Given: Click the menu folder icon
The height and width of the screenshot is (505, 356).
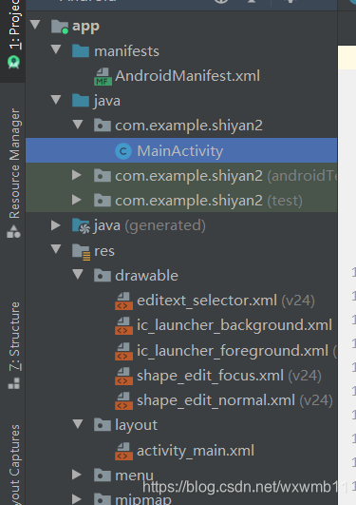Looking at the screenshot, I should click(x=103, y=476).
